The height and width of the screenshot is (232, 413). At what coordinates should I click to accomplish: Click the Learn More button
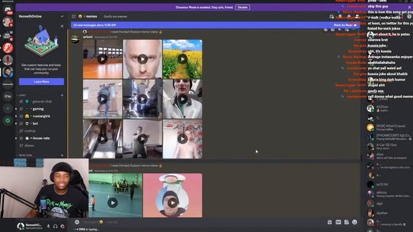pos(41,82)
